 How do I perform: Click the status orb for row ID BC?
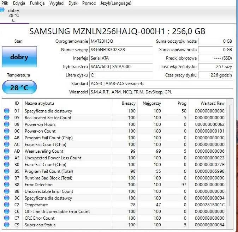pyautogui.click(x=7, y=198)
